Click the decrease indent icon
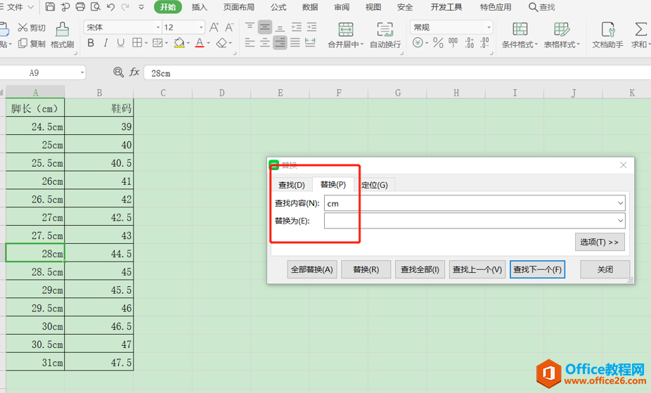 point(297,27)
